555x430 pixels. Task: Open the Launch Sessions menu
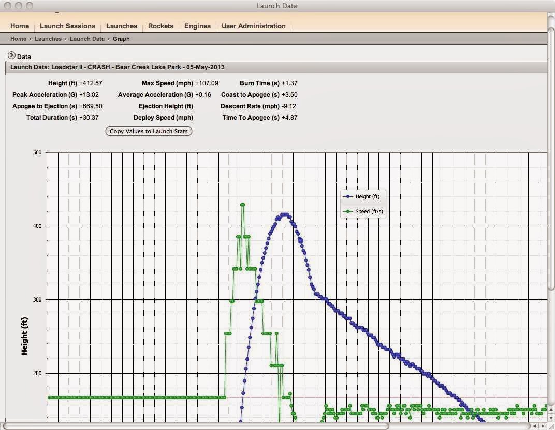pyautogui.click(x=67, y=26)
